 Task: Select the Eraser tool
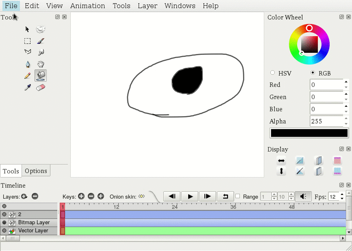click(41, 87)
